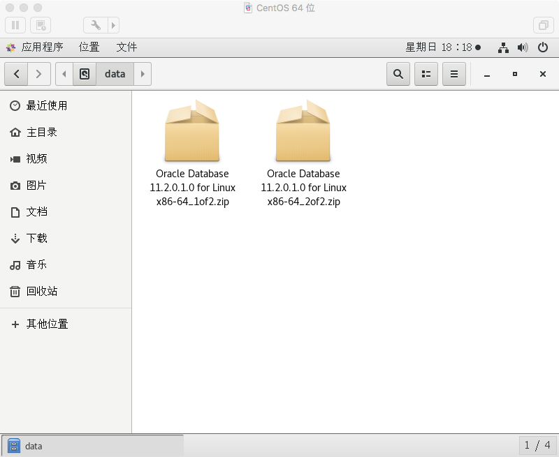
Task: Click the x86-64_2of2.zip file name
Action: coord(304,202)
